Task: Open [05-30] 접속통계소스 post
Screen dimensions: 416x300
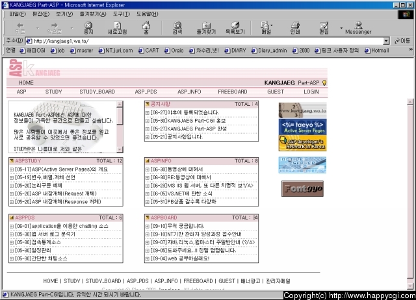Action: click(38, 242)
